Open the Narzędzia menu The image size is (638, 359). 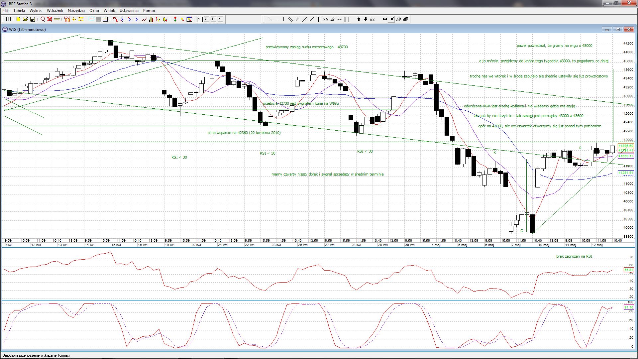76,11
